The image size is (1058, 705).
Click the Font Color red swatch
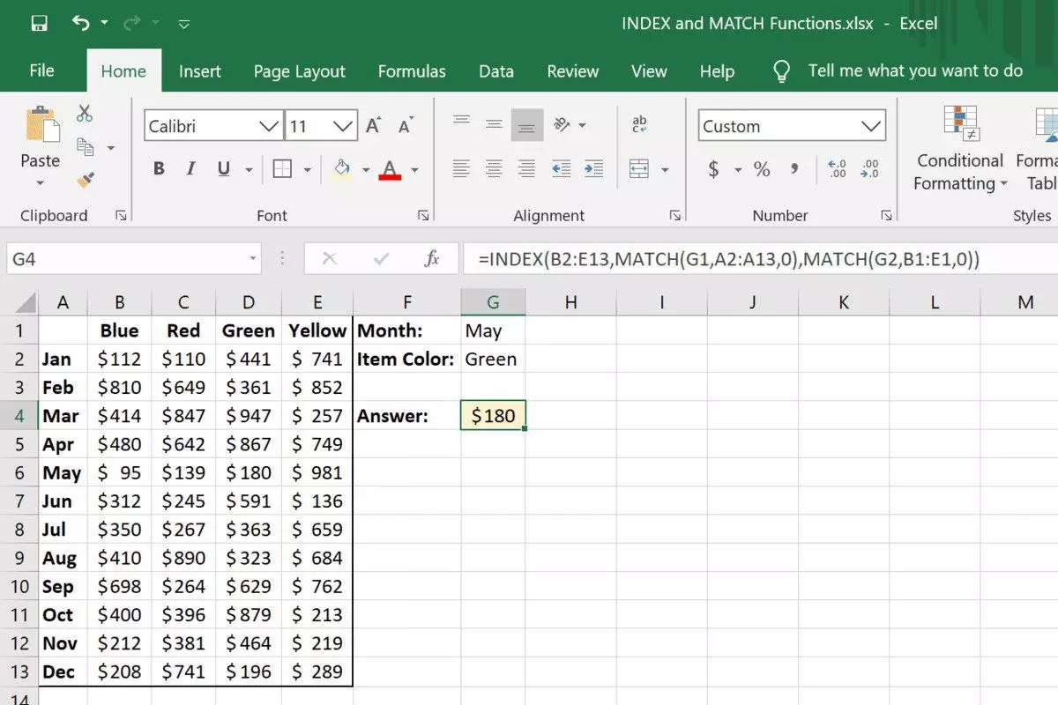click(x=391, y=169)
